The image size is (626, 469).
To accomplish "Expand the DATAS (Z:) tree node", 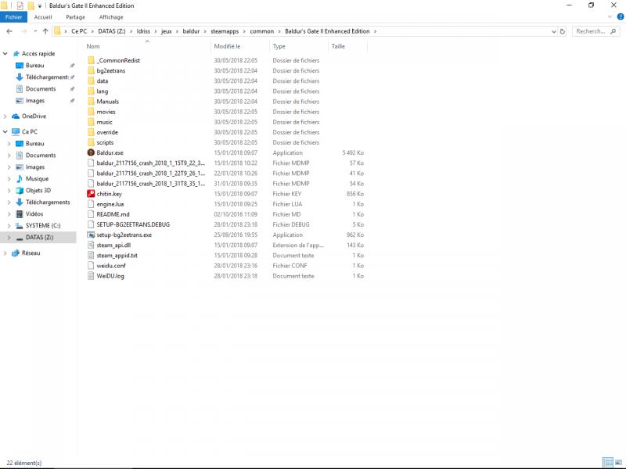I will tap(9, 238).
